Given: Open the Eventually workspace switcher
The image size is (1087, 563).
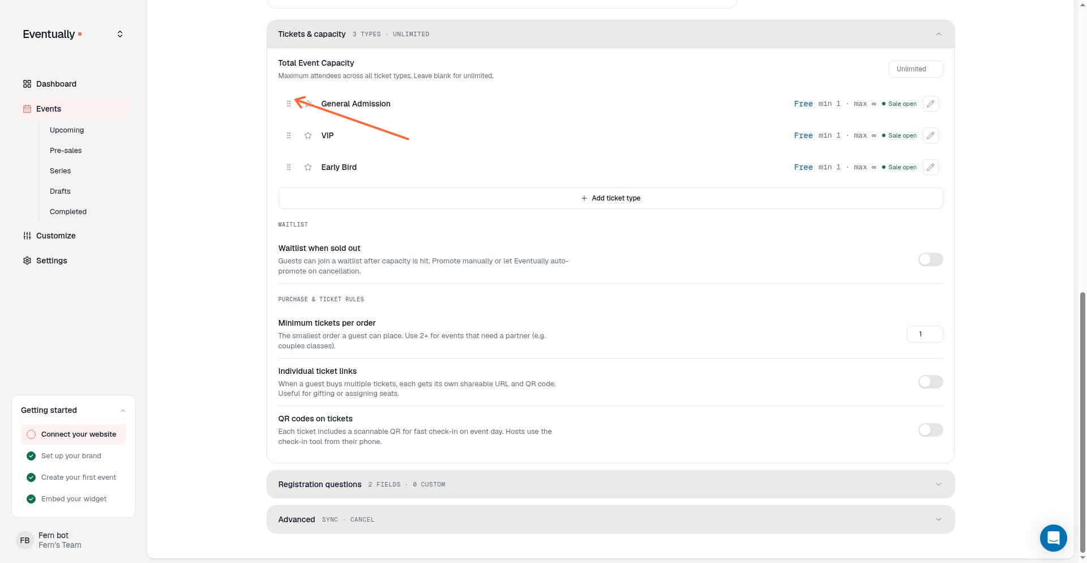Looking at the screenshot, I should point(120,34).
